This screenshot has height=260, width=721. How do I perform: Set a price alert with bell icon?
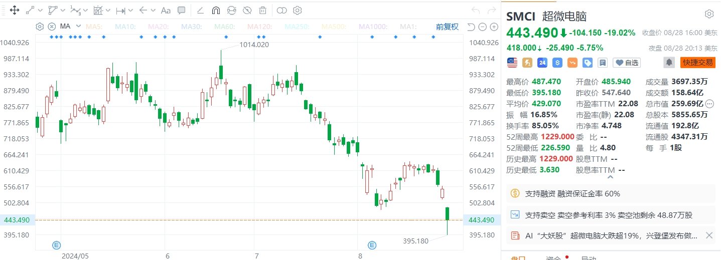click(669, 63)
